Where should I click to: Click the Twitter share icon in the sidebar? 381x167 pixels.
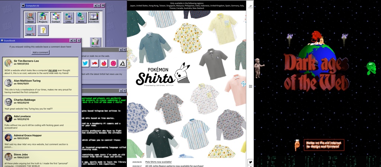[x=250, y=162]
